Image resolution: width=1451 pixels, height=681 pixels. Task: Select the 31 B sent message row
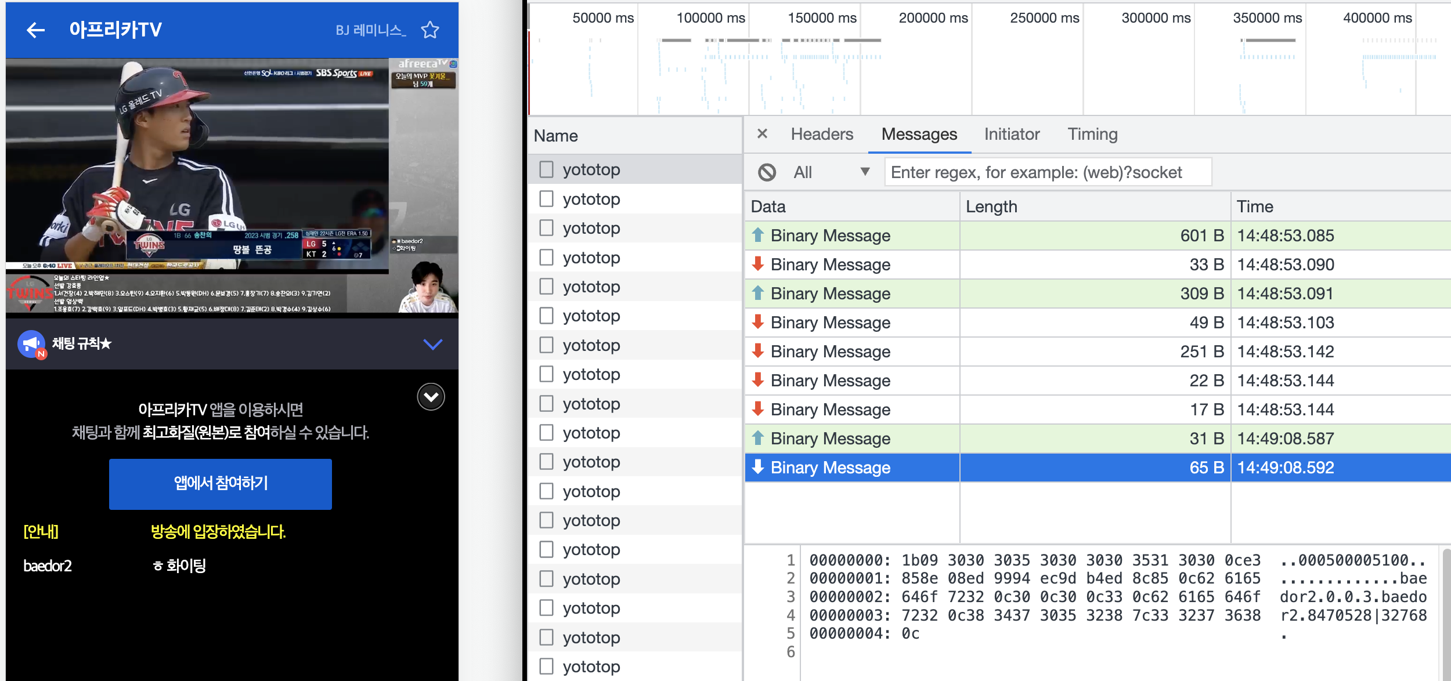click(x=830, y=439)
